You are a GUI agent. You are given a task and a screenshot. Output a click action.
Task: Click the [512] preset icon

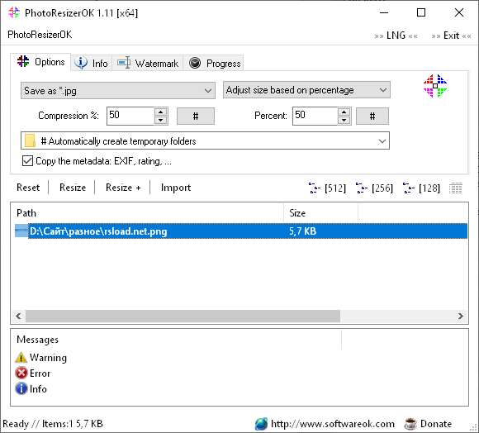click(314, 188)
